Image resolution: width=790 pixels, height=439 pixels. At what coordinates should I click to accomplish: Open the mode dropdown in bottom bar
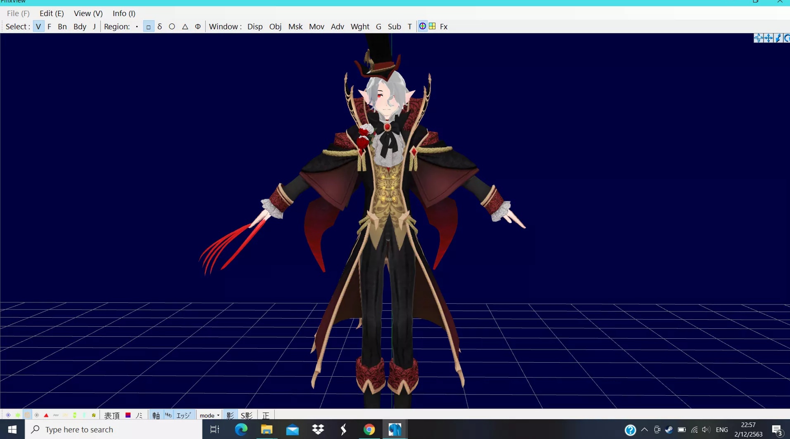(x=209, y=415)
